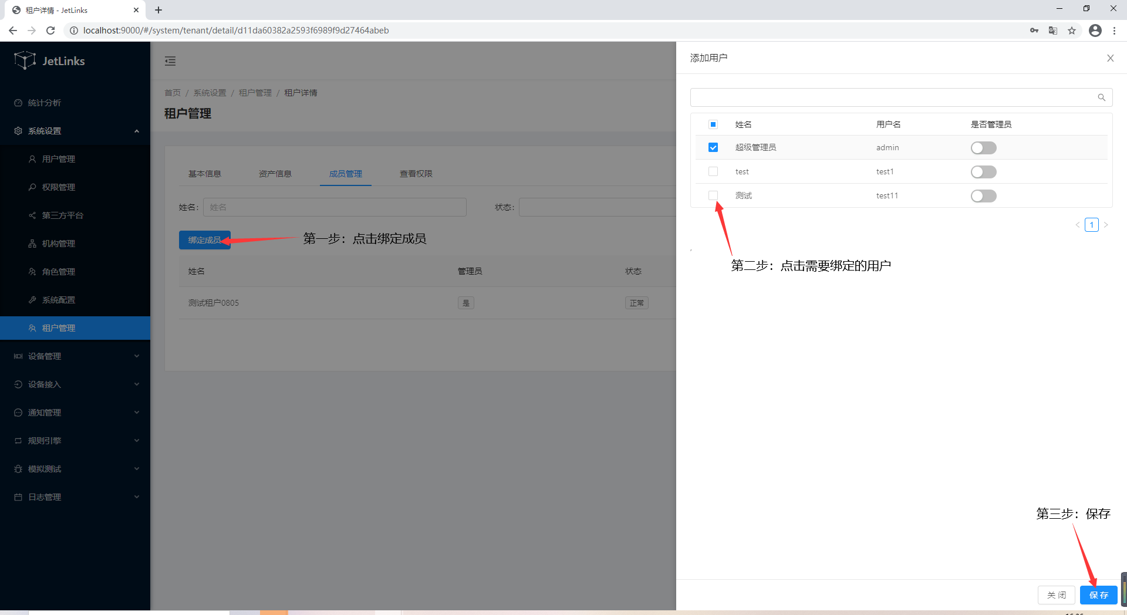Select the 角色管理 role icon
Image resolution: width=1127 pixels, height=615 pixels.
click(32, 271)
